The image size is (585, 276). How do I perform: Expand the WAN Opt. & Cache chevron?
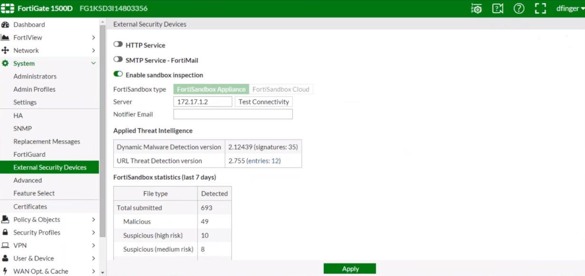click(x=93, y=271)
